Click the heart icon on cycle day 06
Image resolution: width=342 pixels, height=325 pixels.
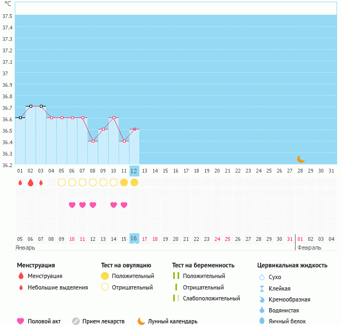(72, 205)
